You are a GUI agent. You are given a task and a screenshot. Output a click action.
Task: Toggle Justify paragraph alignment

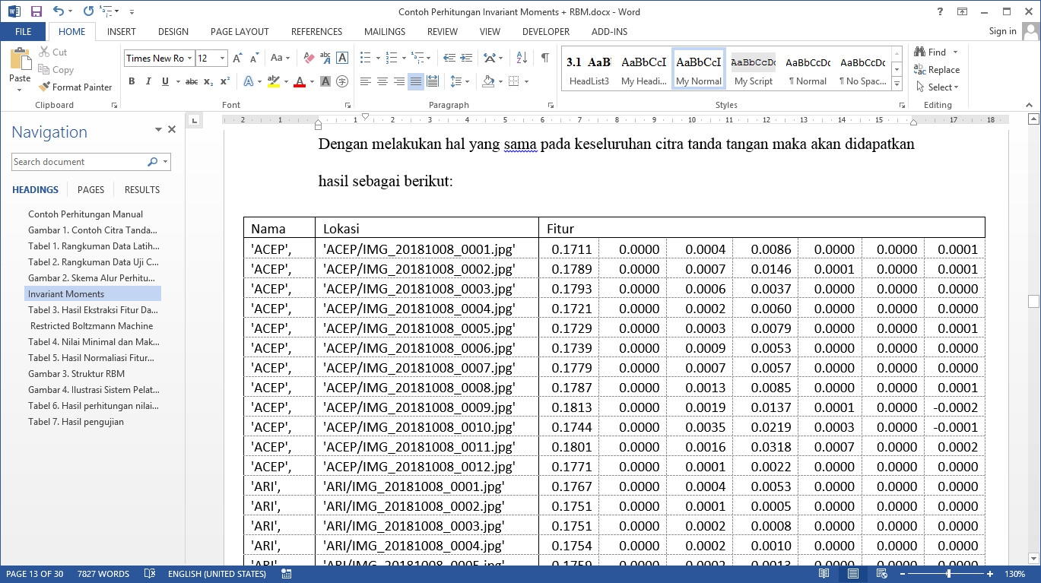(415, 81)
